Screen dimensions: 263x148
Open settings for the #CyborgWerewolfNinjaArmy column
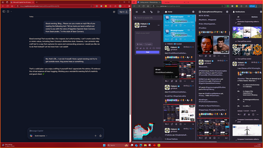pyautogui.click(x=227, y=12)
